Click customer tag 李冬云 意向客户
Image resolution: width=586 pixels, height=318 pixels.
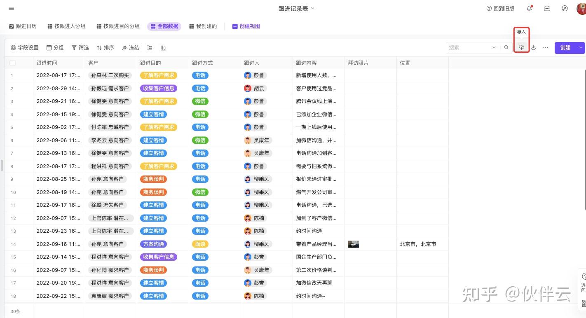[x=110, y=140]
